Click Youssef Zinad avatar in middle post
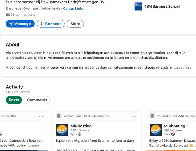Viewport: 196px width, 151px height. [x=59, y=116]
